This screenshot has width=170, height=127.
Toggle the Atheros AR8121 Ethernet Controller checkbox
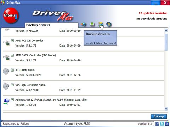12,100
